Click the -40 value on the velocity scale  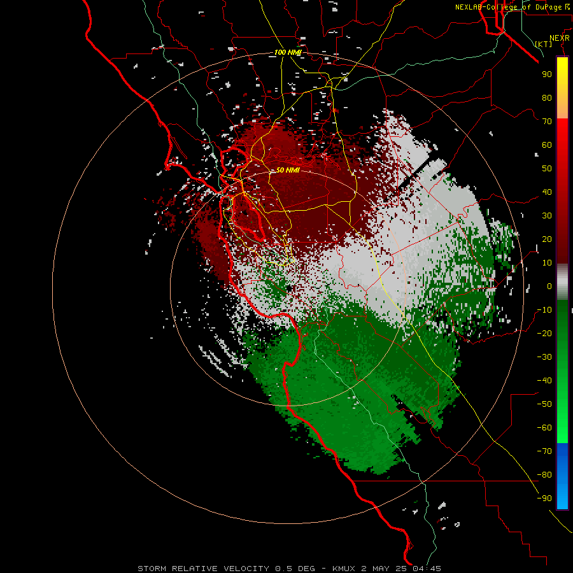[544, 381]
